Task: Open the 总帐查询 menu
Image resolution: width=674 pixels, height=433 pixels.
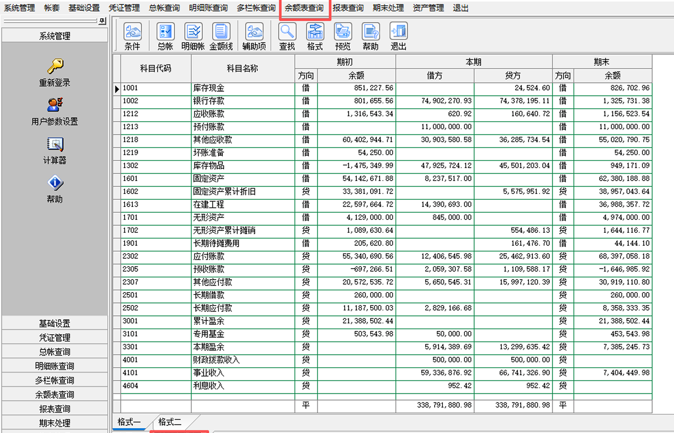Action: pyautogui.click(x=164, y=8)
